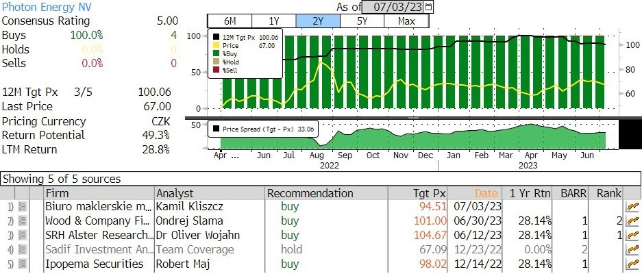Select the 2Y chart range tab
This screenshot has height=276, width=642.
(x=318, y=21)
